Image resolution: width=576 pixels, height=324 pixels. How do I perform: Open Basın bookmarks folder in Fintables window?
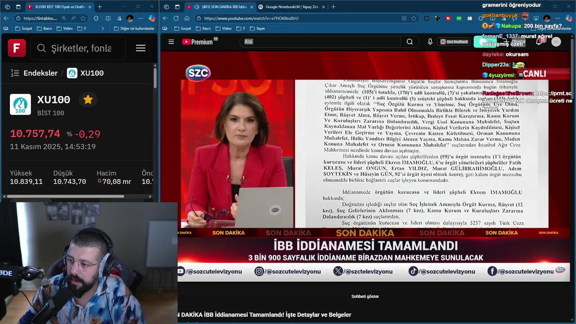pos(44,28)
